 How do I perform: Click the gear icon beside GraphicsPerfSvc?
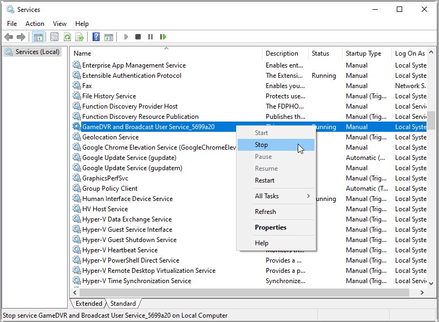pos(77,178)
